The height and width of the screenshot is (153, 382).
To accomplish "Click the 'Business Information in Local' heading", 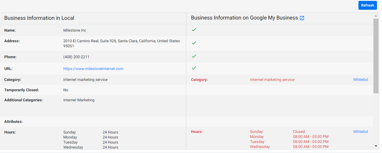I will 39,18.
